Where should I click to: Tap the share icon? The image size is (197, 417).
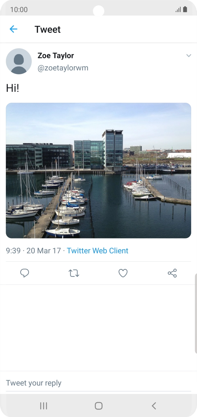[172, 273]
